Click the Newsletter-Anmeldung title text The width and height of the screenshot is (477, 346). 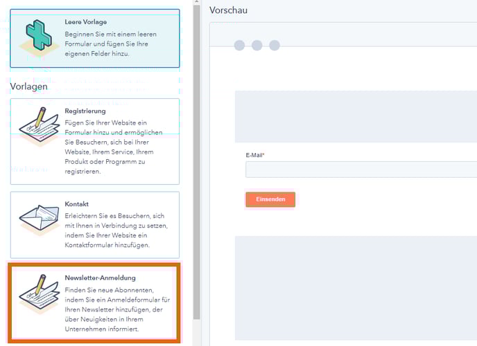pyautogui.click(x=100, y=277)
